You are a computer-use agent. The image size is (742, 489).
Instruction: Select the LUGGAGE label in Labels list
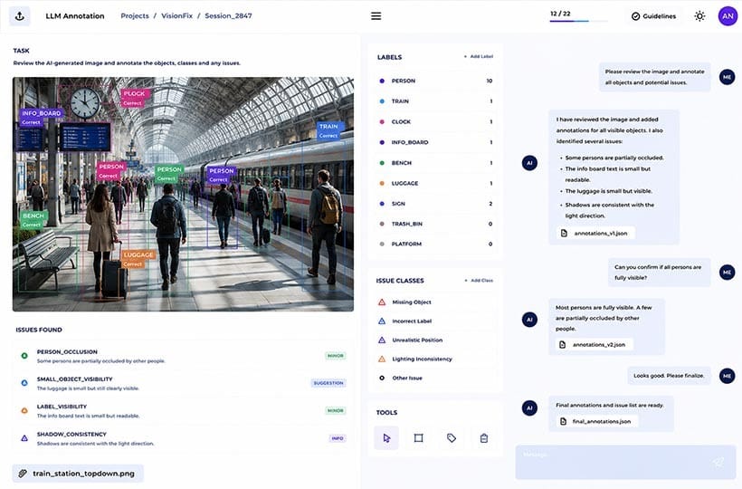[x=435, y=183]
